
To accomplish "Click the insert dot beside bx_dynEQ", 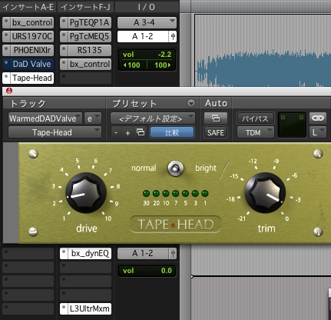I will point(64,252).
